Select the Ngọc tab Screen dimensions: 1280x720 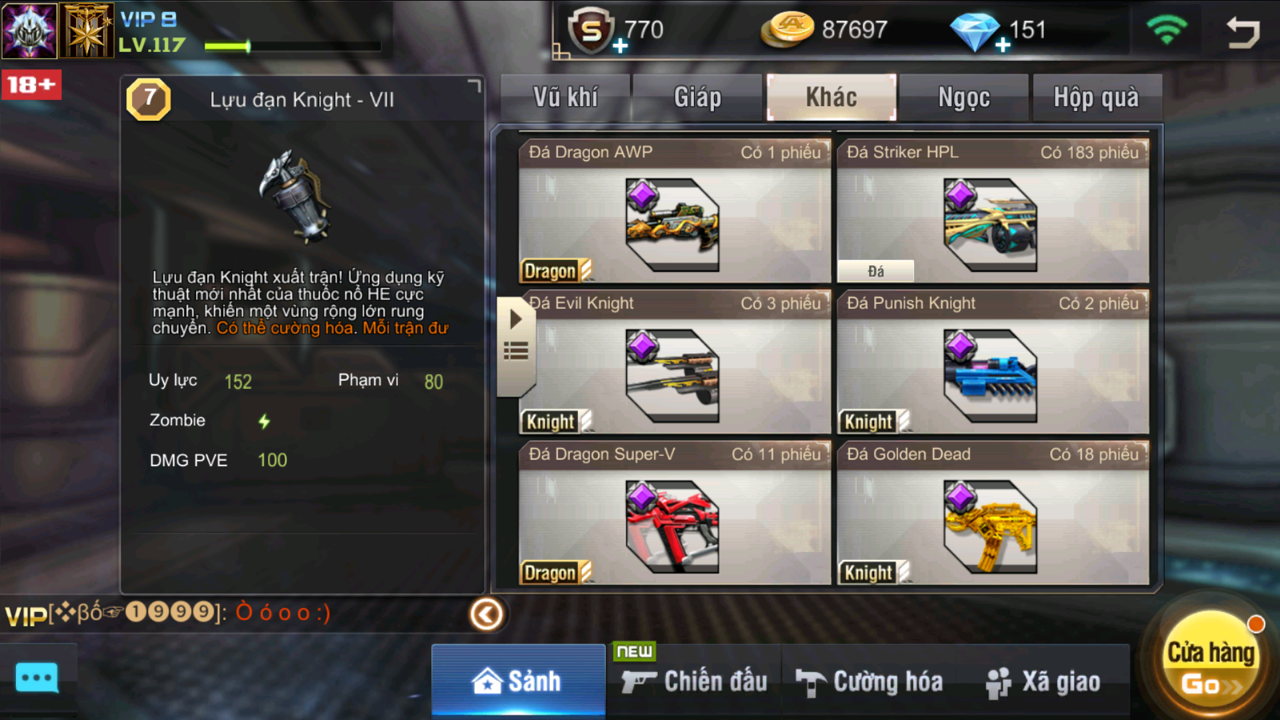(964, 97)
